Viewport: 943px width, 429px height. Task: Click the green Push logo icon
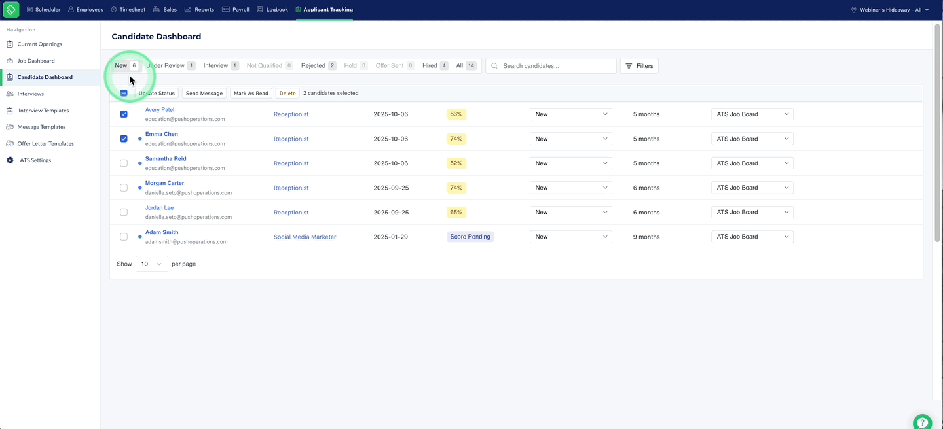point(11,10)
